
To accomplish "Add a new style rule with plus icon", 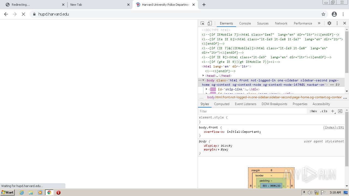I will 333,111.
